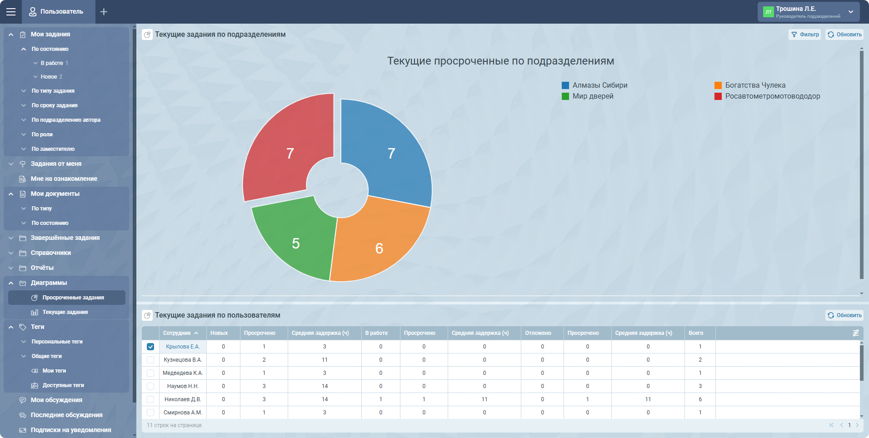Click the Доступные теги icon
869x438 pixels.
[x=35, y=386]
